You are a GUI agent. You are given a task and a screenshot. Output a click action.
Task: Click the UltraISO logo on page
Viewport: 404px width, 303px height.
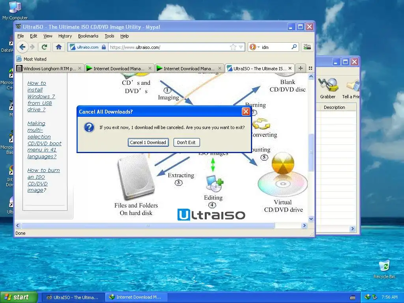211,215
